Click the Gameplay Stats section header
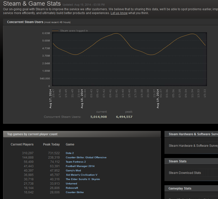The width and height of the screenshot is (218, 199). 180,188
